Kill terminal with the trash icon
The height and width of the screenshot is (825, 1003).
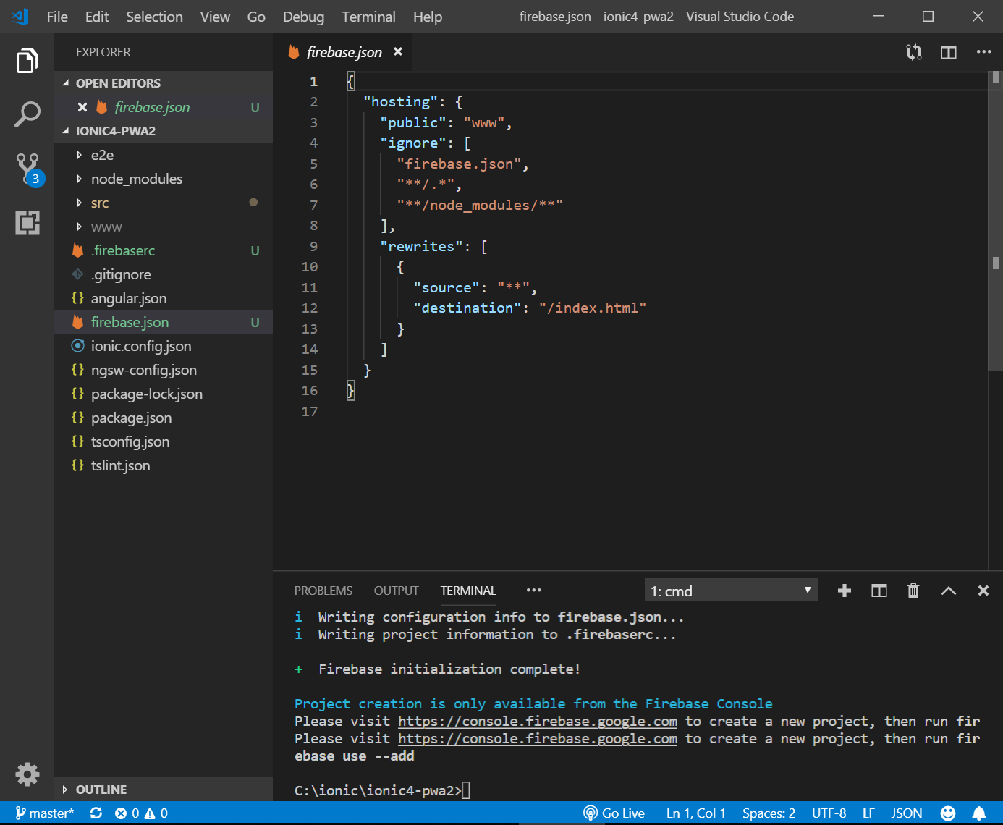pyautogui.click(x=913, y=591)
